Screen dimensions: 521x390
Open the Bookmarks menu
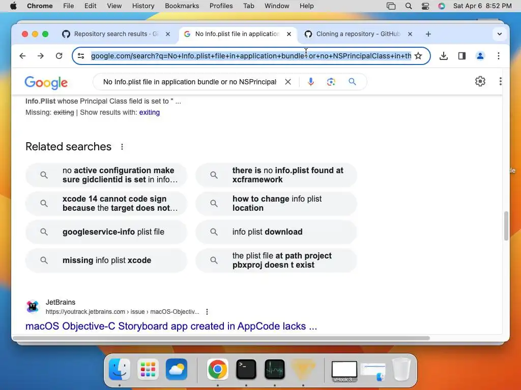coord(182,6)
